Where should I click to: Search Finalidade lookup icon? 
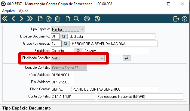point(78,50)
